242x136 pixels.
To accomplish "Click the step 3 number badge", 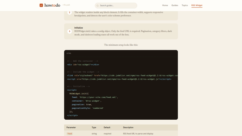I will (x=70, y=31).
